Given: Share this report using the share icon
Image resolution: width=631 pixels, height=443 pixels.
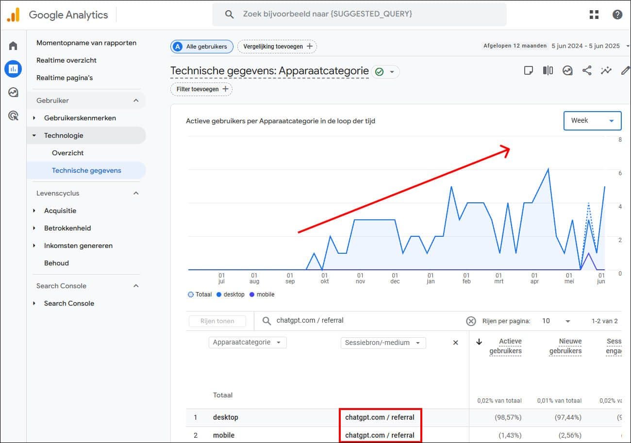Looking at the screenshot, I should point(586,70).
